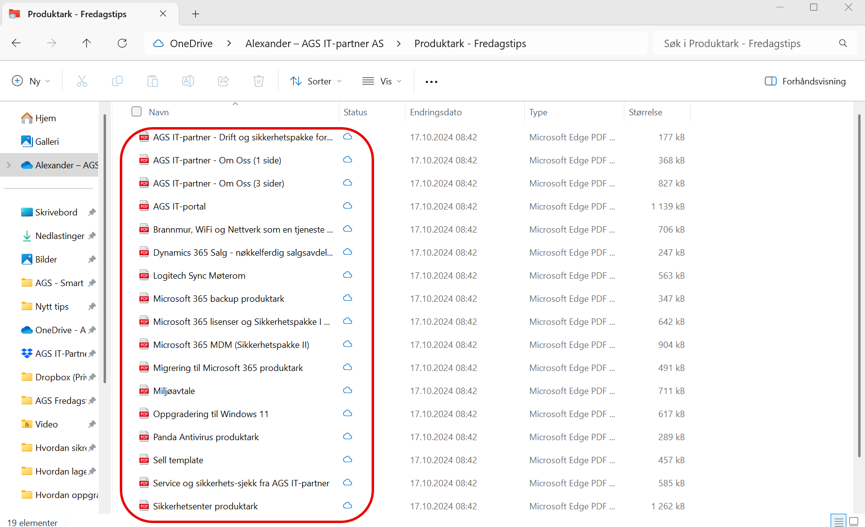Click the Copy icon in toolbar

(117, 81)
